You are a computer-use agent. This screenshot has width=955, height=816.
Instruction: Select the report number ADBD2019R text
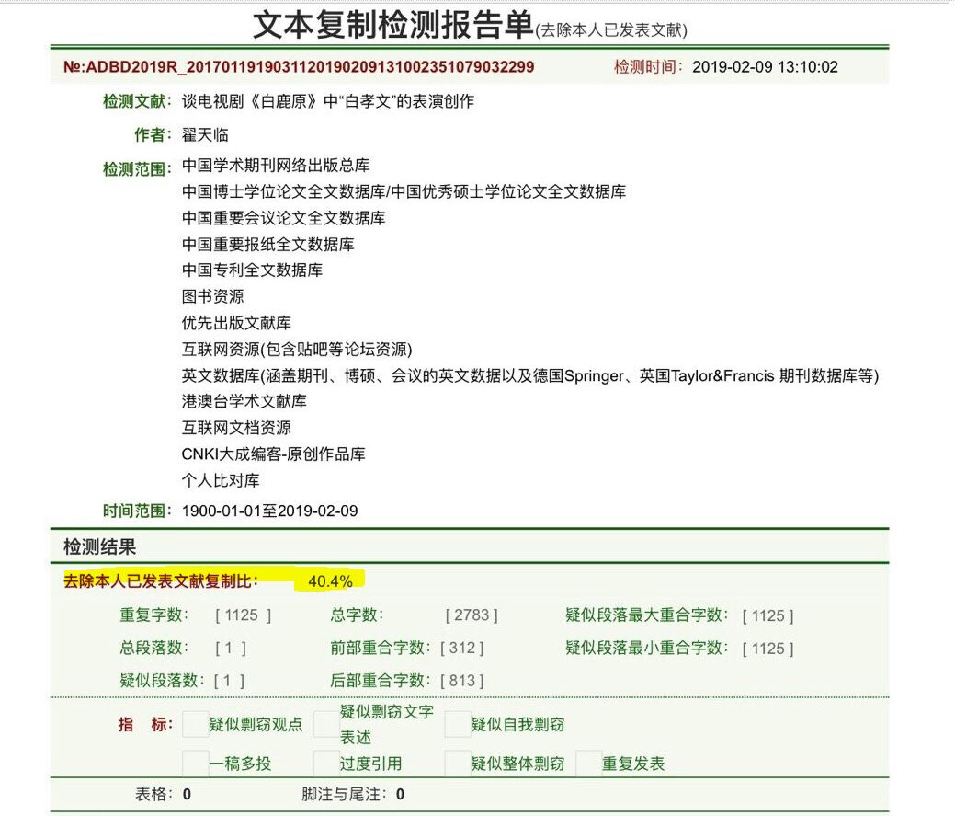coord(299,67)
